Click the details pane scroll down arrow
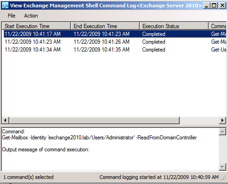 click(222, 167)
